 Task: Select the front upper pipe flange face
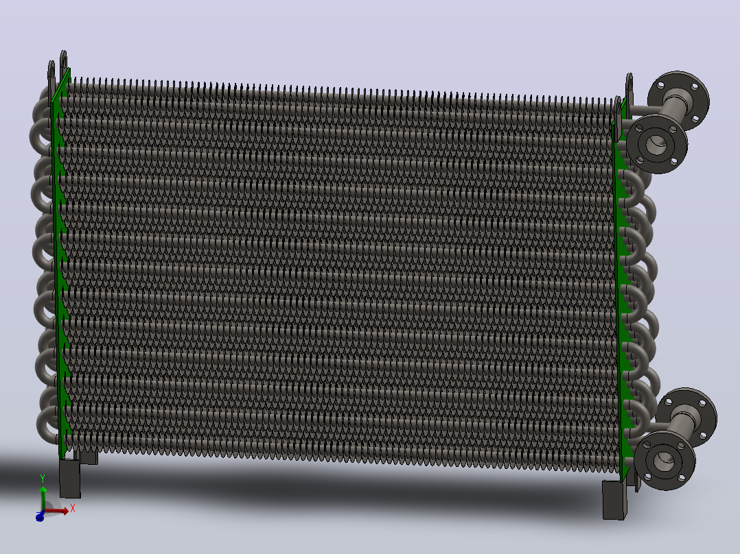coord(656,144)
